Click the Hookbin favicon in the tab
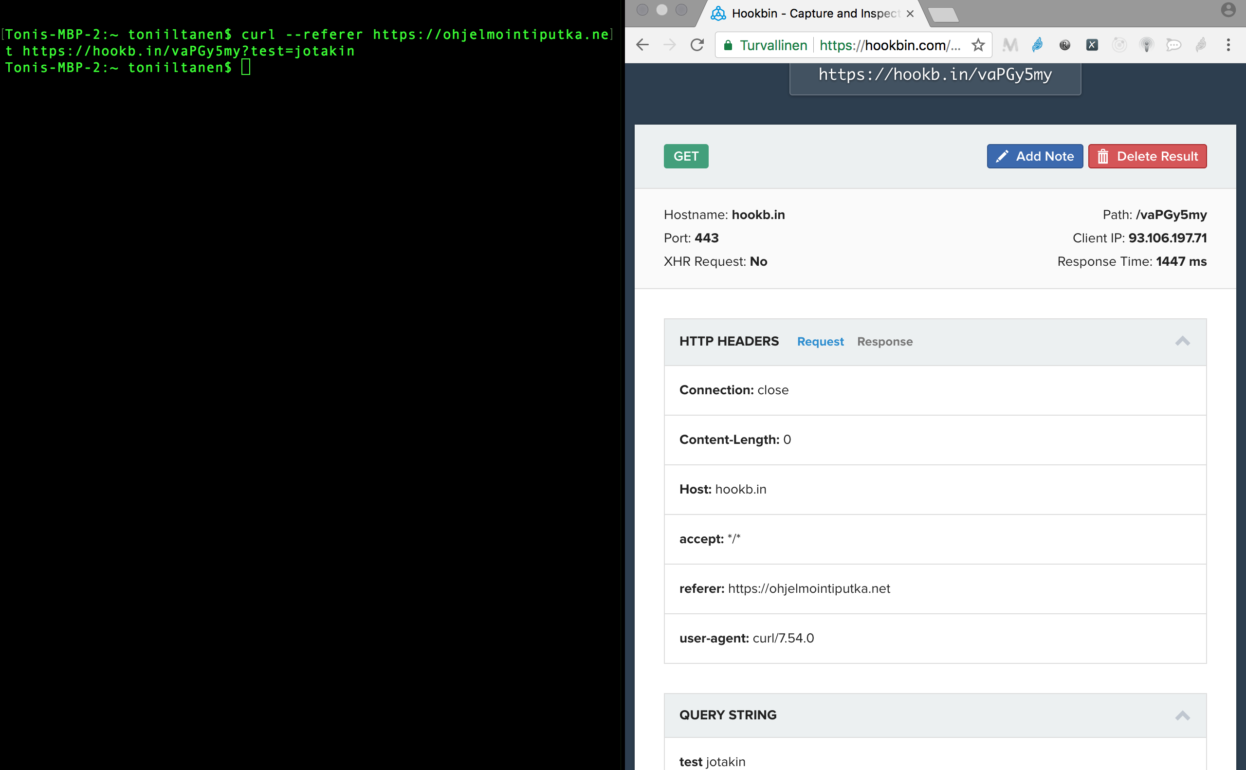Image resolution: width=1246 pixels, height=770 pixels. coord(718,13)
